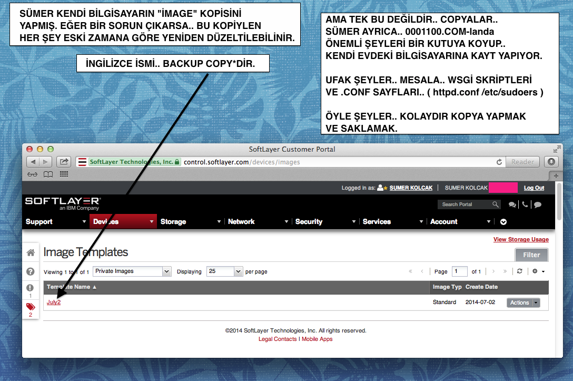The width and height of the screenshot is (573, 381).
Task: Click the magnifier icon in Search Portal
Action: (495, 204)
